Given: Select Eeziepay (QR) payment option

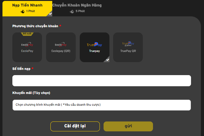Looking at the screenshot, I should coord(61,47).
